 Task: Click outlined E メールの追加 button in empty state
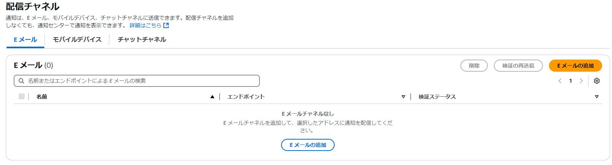308,145
